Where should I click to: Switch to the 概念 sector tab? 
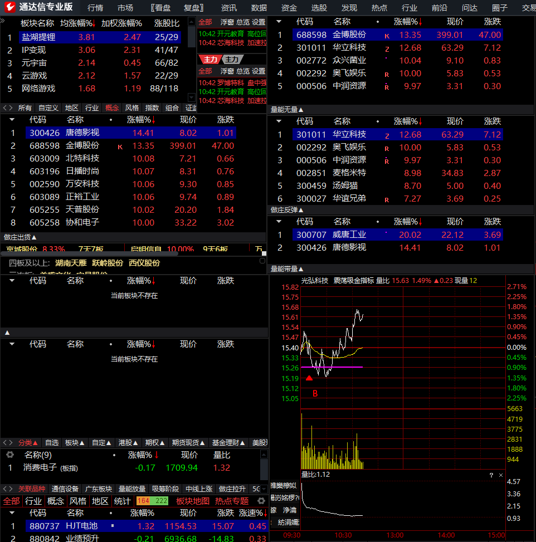click(111, 108)
